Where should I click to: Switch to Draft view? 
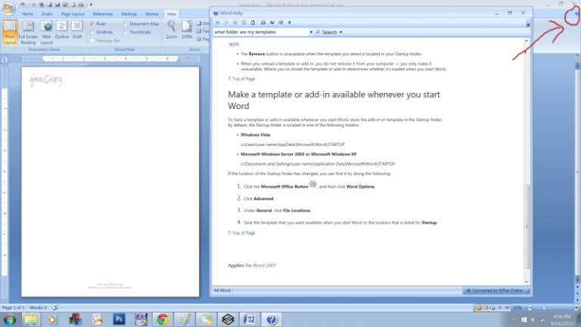tap(77, 30)
